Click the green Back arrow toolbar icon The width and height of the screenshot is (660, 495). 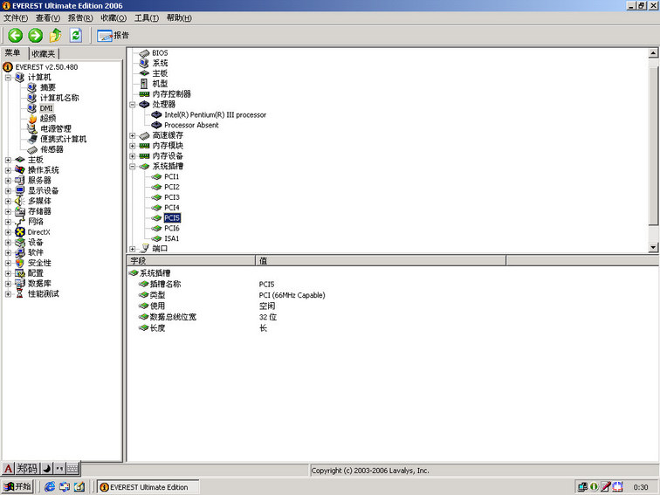click(16, 35)
